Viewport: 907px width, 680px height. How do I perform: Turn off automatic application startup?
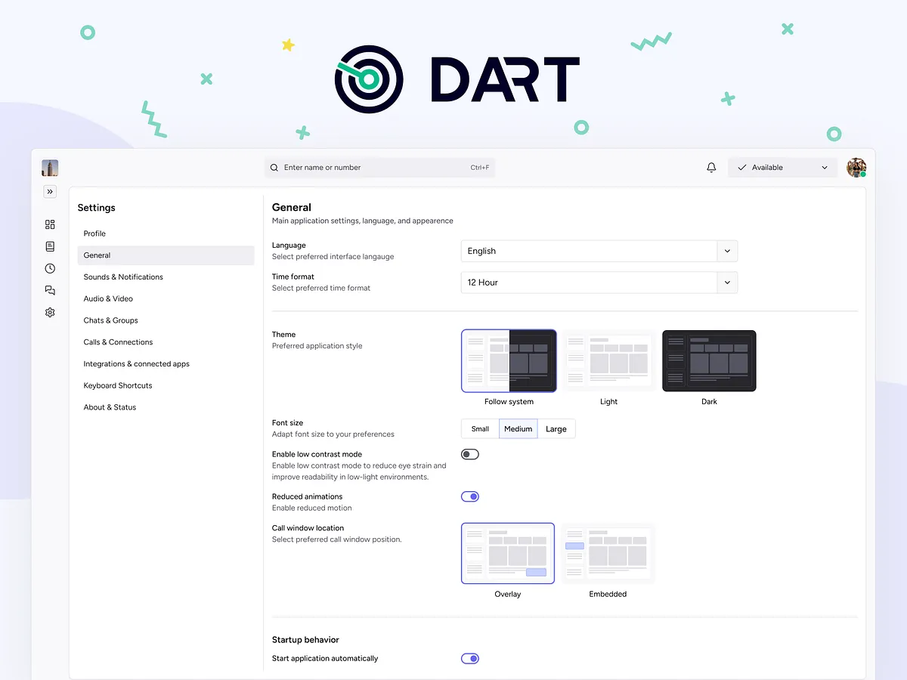coord(469,658)
